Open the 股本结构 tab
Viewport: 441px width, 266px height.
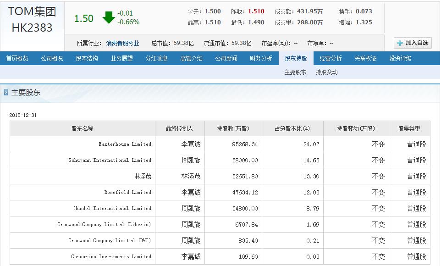click(x=87, y=58)
